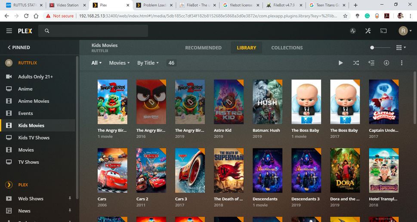Click the PLEX section in sidebar
This screenshot has width=417, height=222.
pos(23,185)
